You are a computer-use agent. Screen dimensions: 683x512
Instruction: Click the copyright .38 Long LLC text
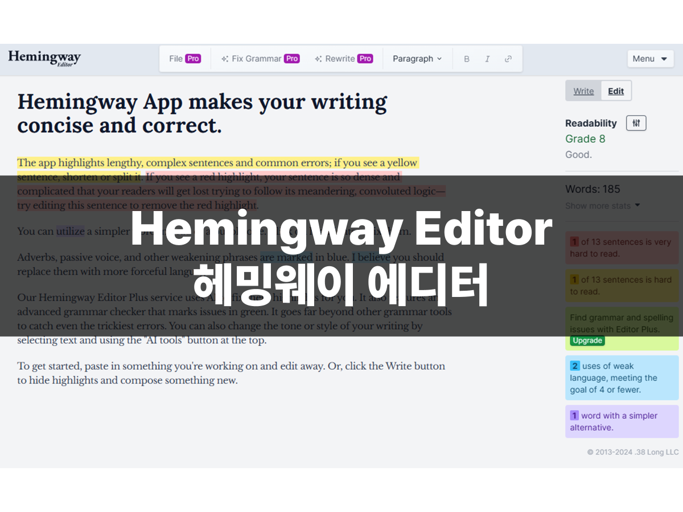[x=633, y=452]
